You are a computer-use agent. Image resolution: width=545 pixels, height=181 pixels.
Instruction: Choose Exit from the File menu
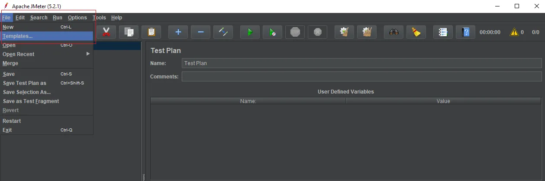tap(47, 130)
